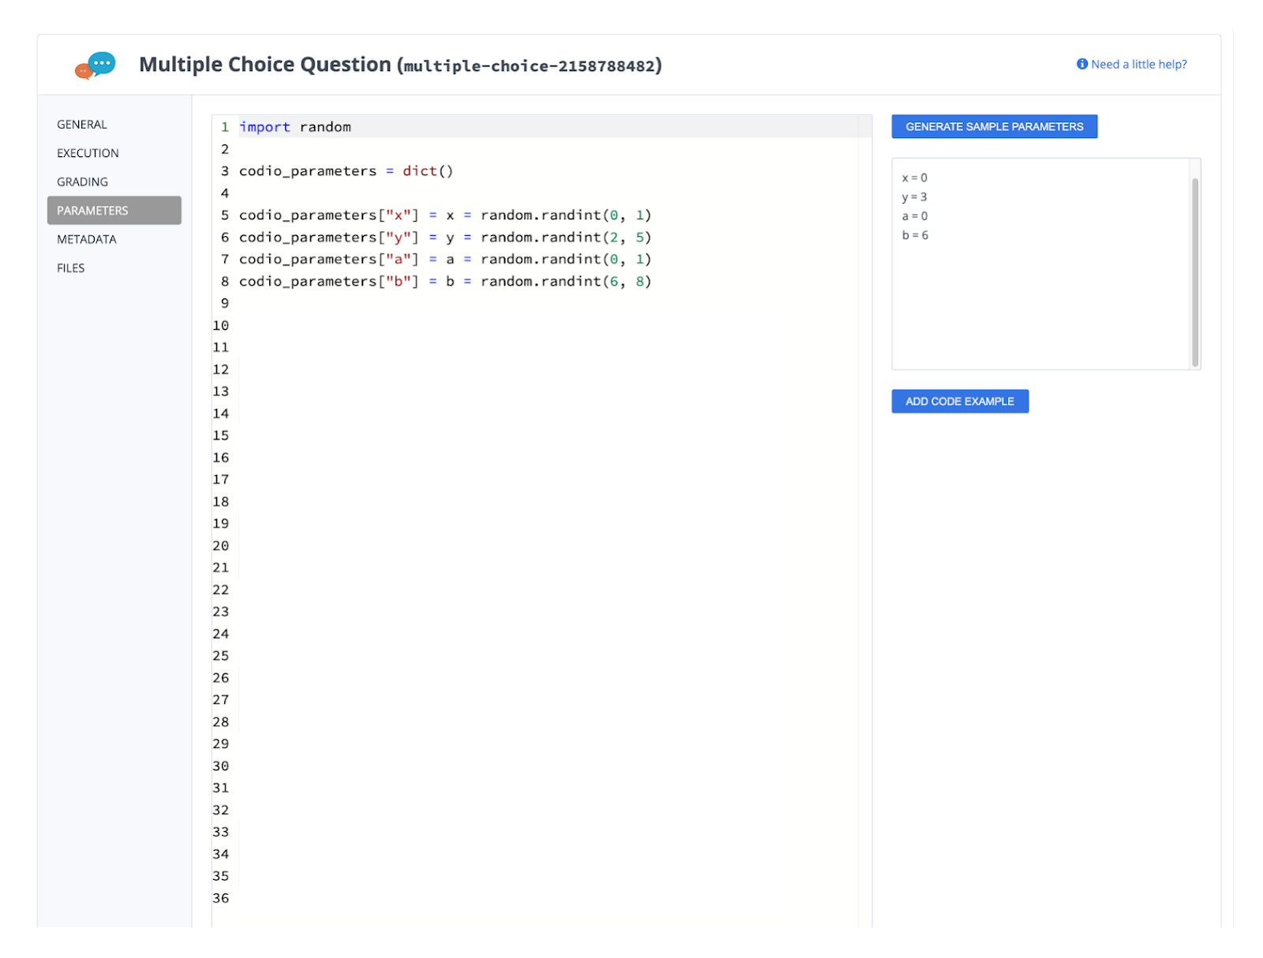Click the Codio speech bubble logo icon
Image resolution: width=1263 pixels, height=958 pixels.
coord(95,64)
